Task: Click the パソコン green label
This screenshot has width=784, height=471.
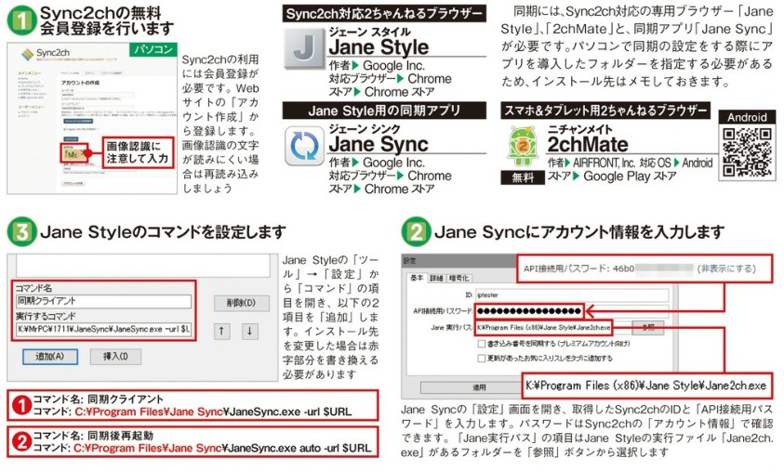Action: coord(153,49)
